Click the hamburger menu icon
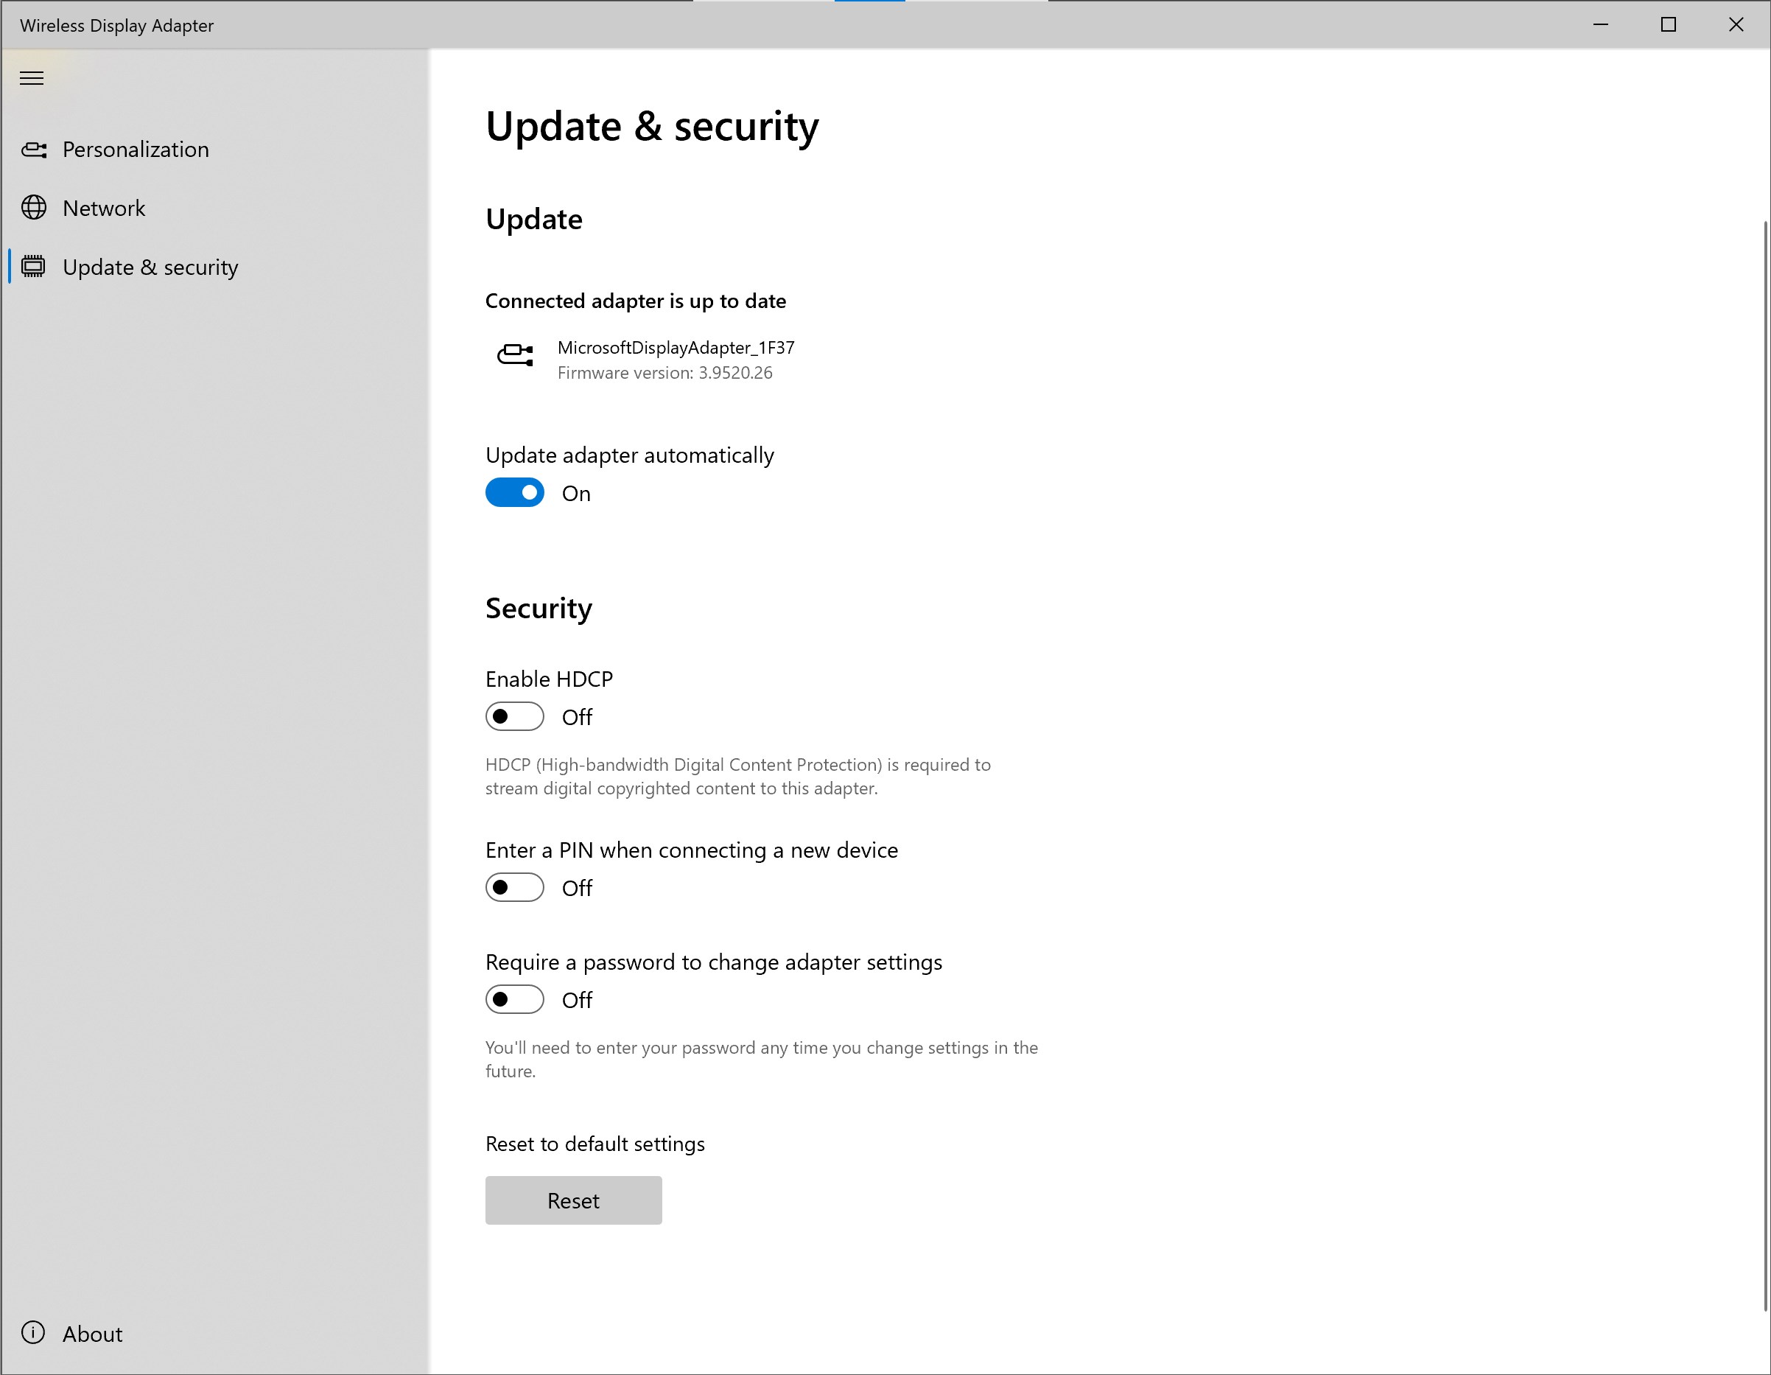This screenshot has width=1771, height=1375. pos(32,77)
